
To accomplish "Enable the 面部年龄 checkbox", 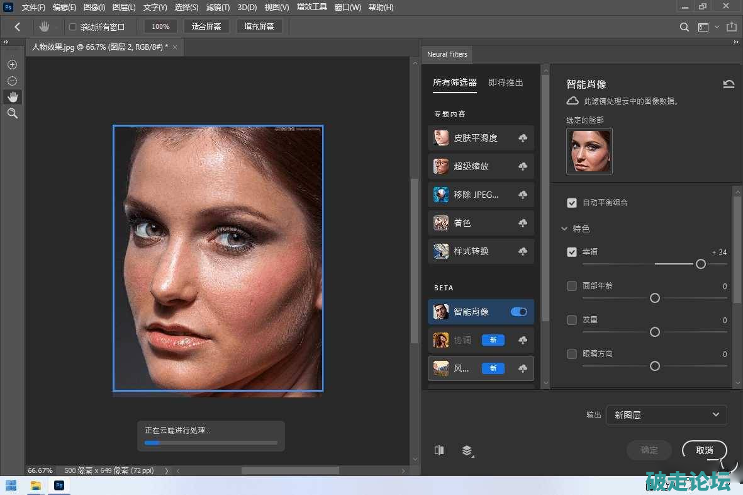I will [572, 286].
